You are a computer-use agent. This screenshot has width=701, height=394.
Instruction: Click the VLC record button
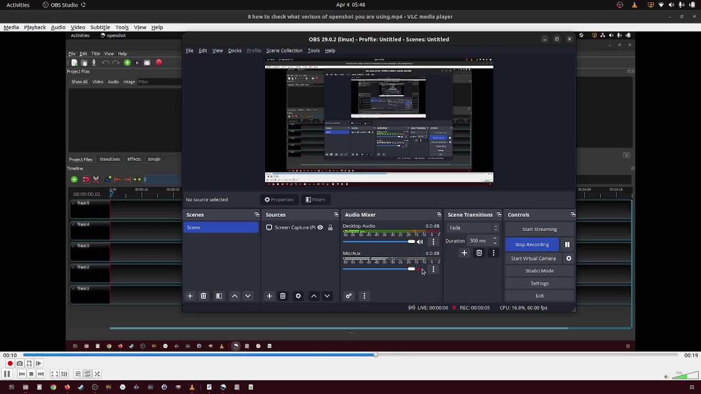coord(10,363)
